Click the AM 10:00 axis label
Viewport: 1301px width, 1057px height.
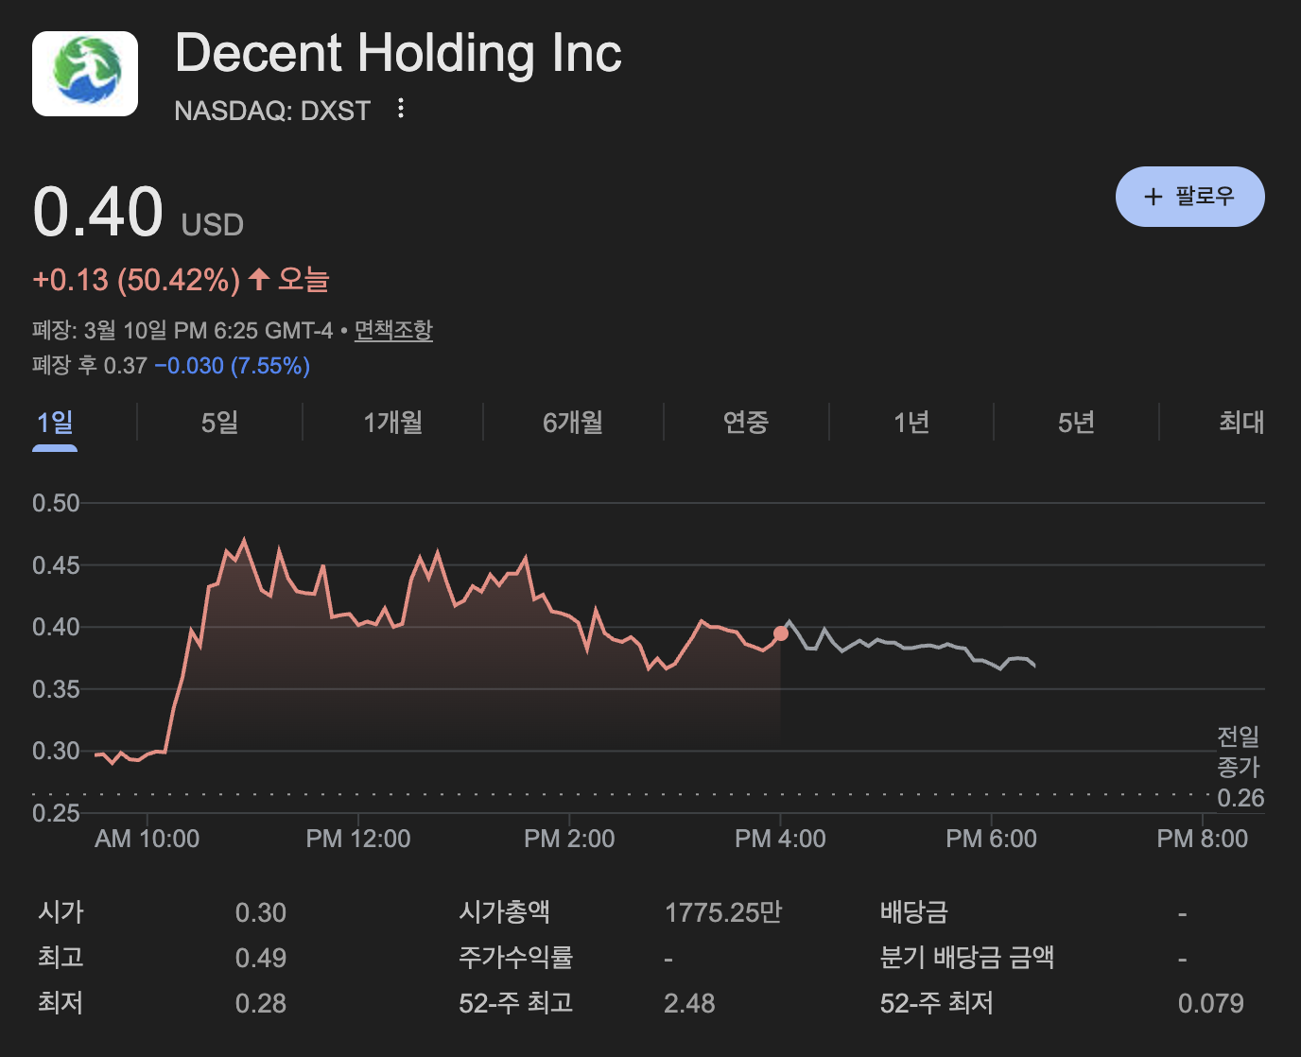click(x=147, y=839)
